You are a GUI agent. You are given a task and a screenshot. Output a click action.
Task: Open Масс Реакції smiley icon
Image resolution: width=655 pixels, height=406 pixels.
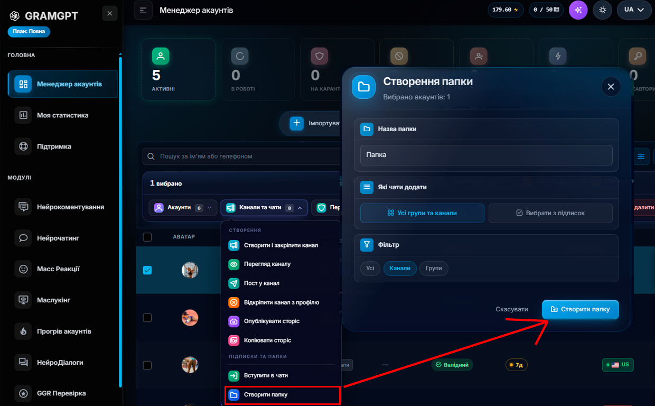point(23,269)
